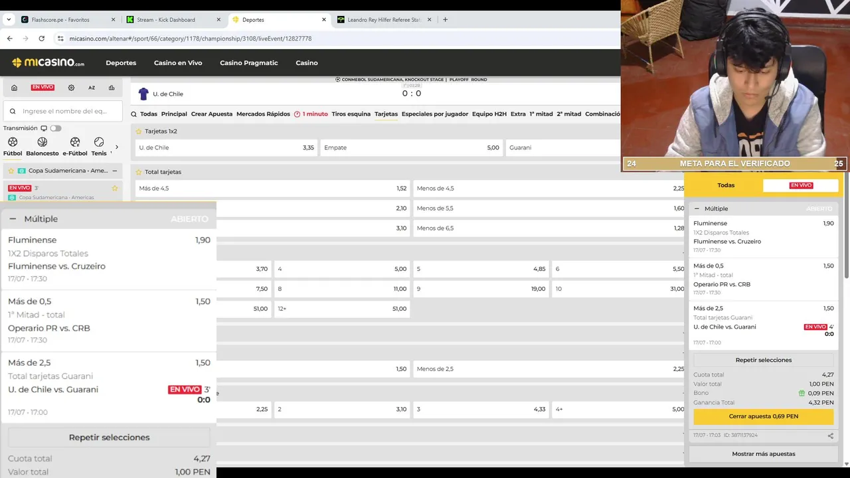850x478 pixels.
Task: Switch bet list to Todas
Action: (726, 185)
